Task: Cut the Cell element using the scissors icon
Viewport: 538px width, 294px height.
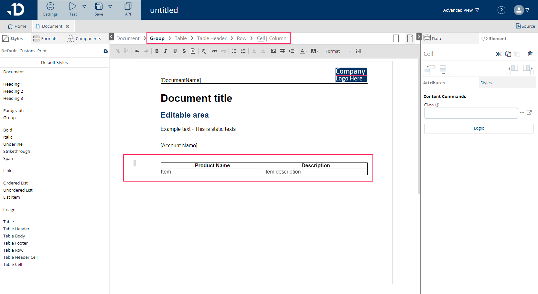Action: [499, 54]
